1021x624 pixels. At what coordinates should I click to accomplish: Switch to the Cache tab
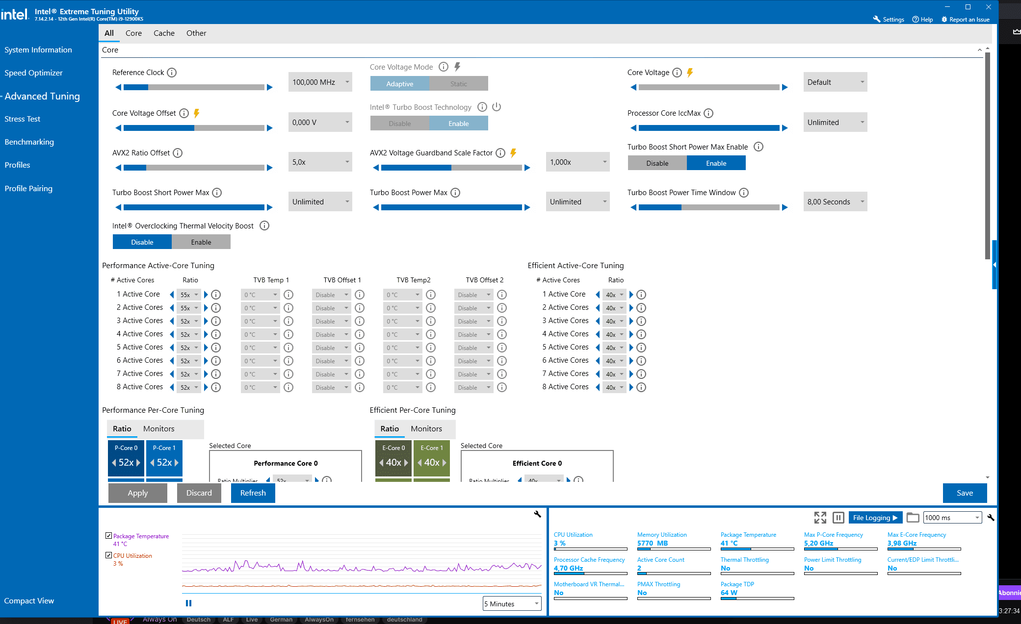click(x=164, y=33)
